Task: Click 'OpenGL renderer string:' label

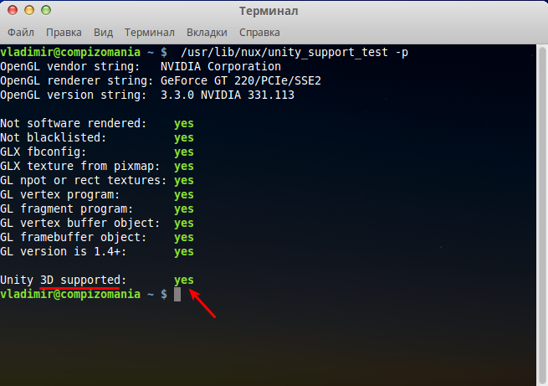Action: (76, 80)
